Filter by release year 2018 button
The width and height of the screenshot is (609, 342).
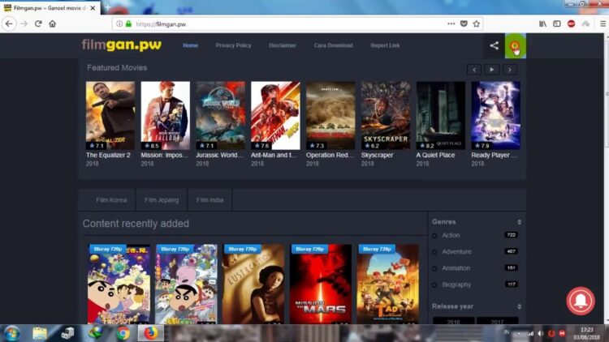click(453, 322)
